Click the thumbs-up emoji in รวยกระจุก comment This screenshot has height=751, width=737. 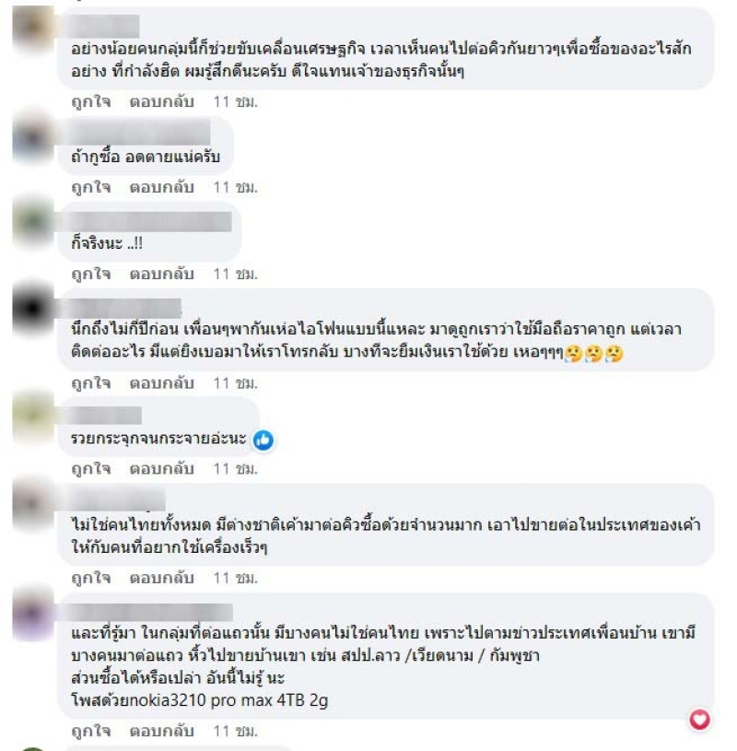263,440
